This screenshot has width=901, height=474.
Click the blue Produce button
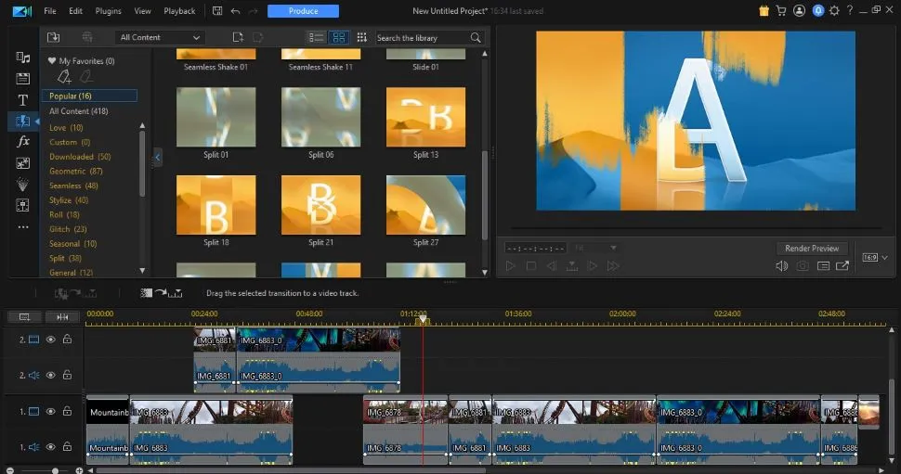pos(303,11)
